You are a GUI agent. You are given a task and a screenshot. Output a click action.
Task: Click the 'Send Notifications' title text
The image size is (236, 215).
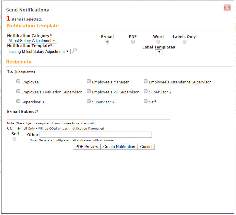pyautogui.click(x=27, y=10)
